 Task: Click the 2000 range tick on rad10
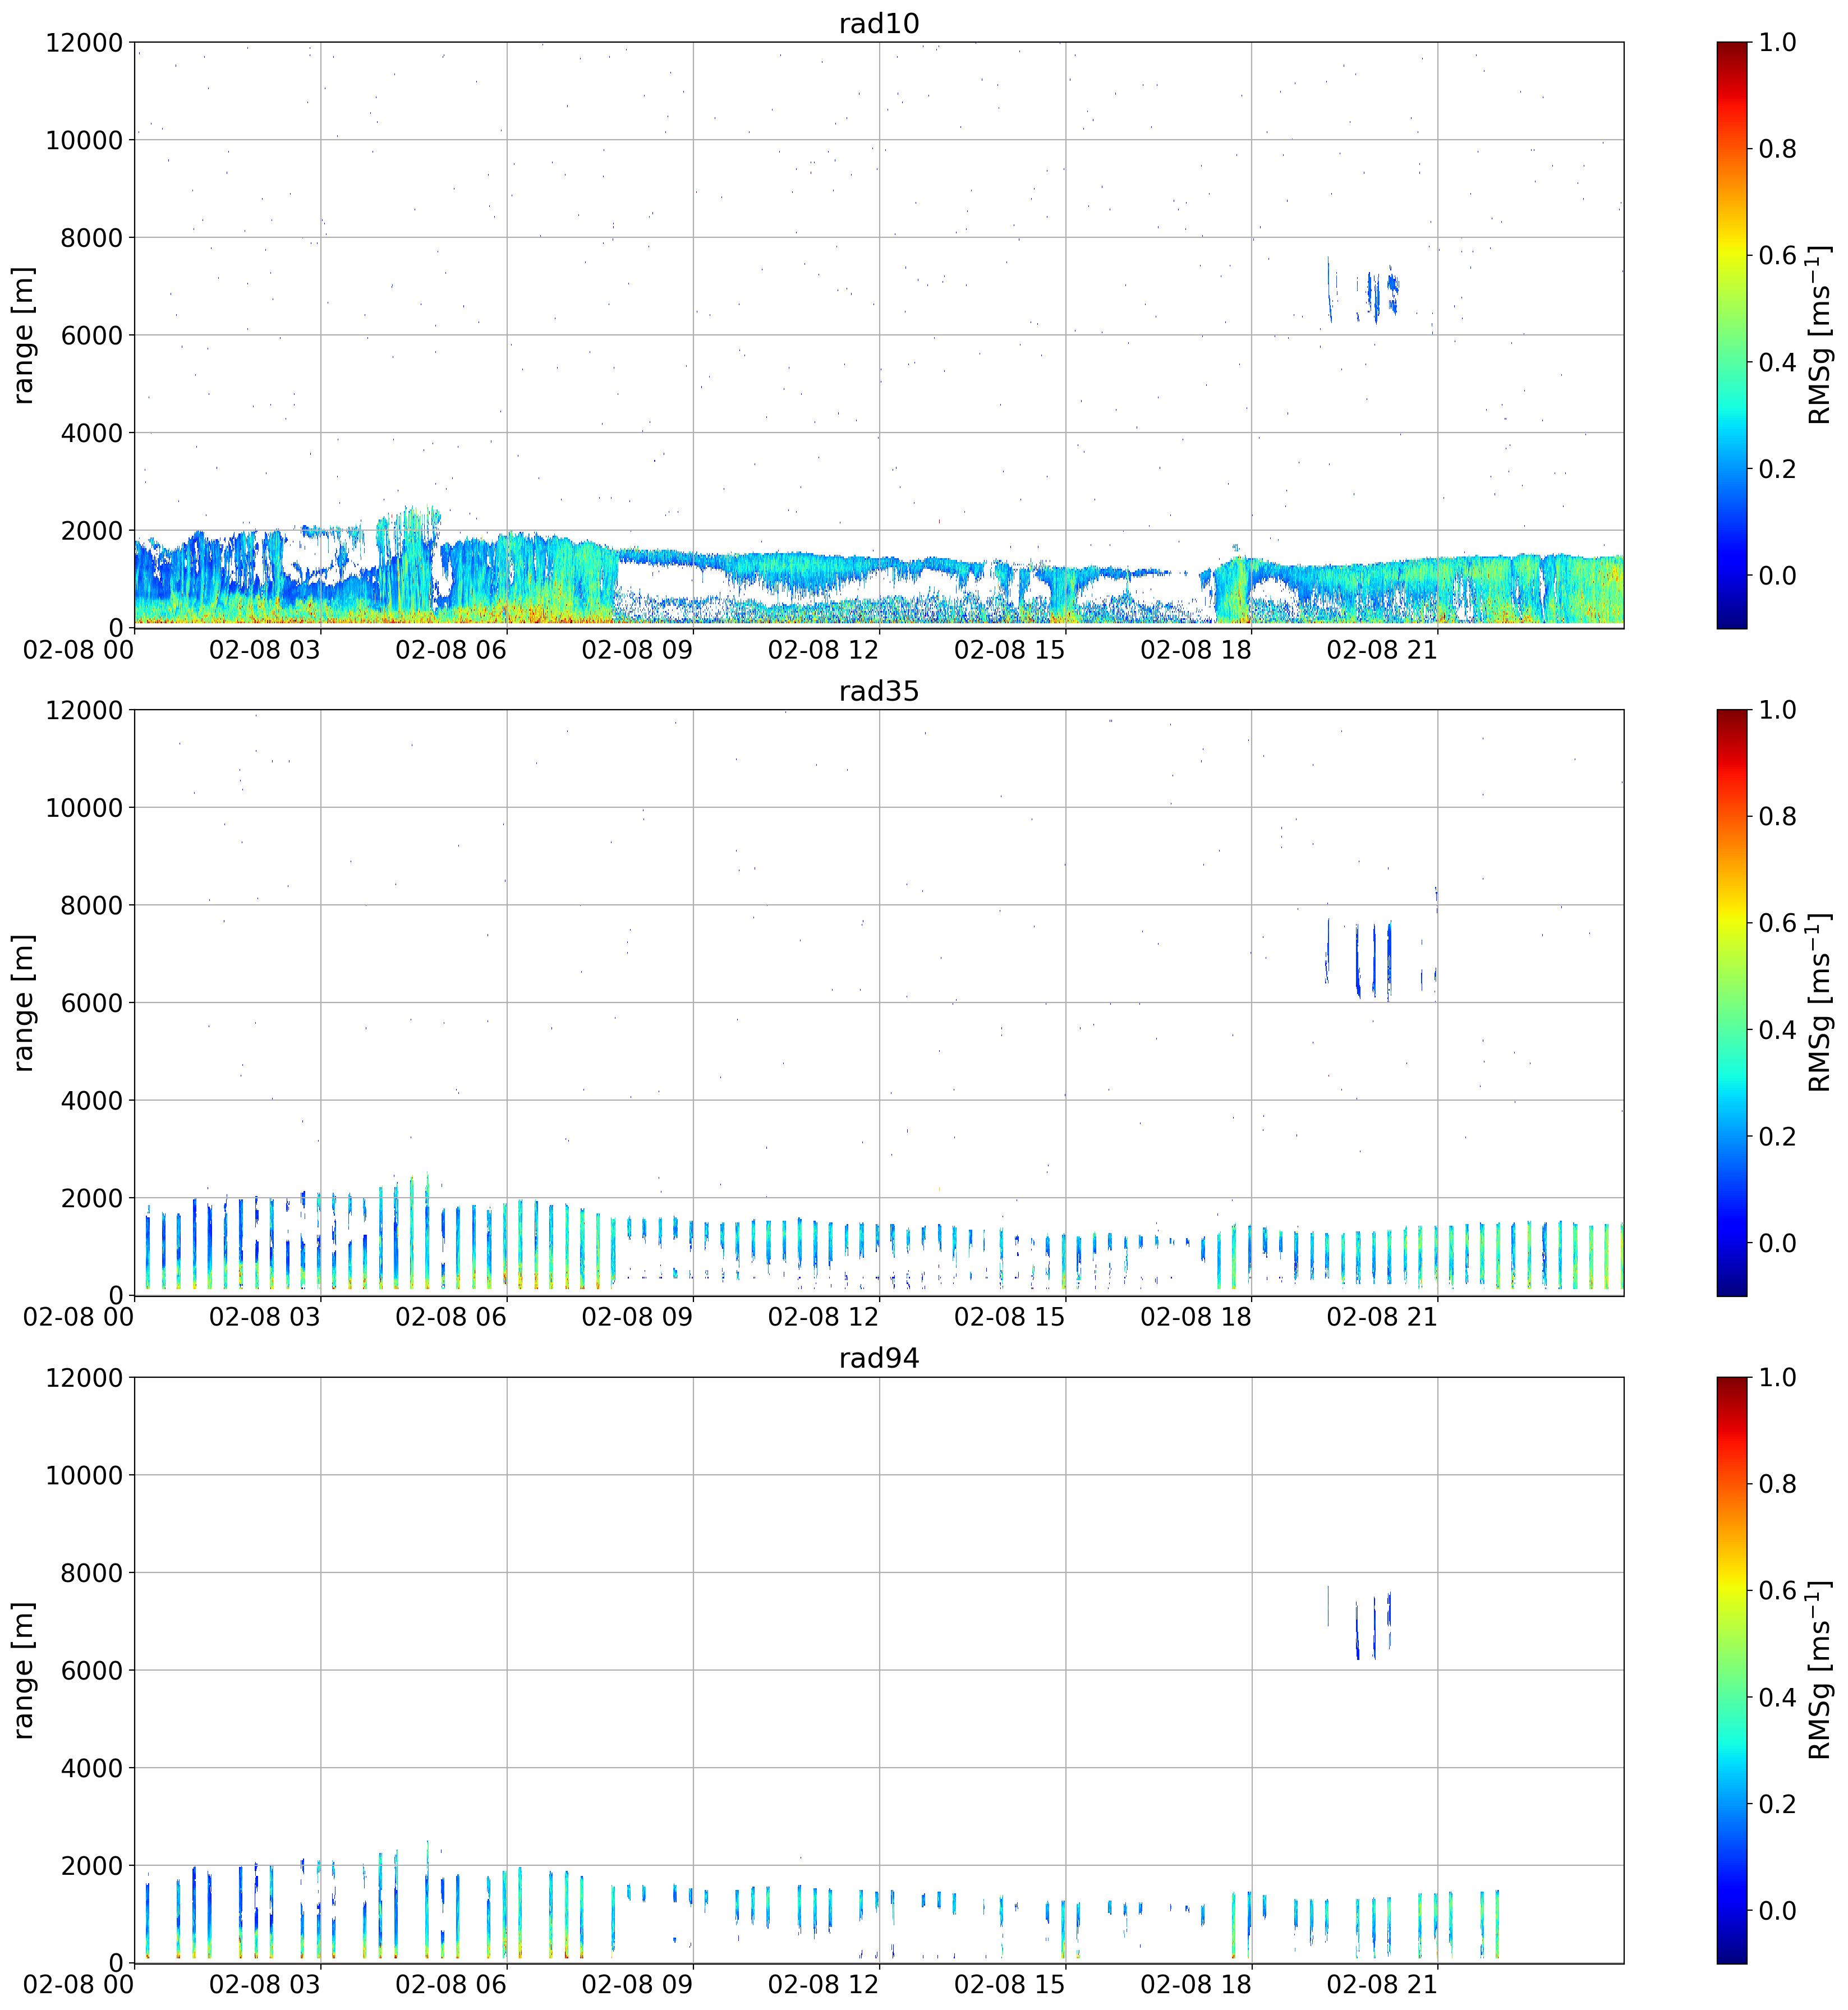tap(92, 530)
